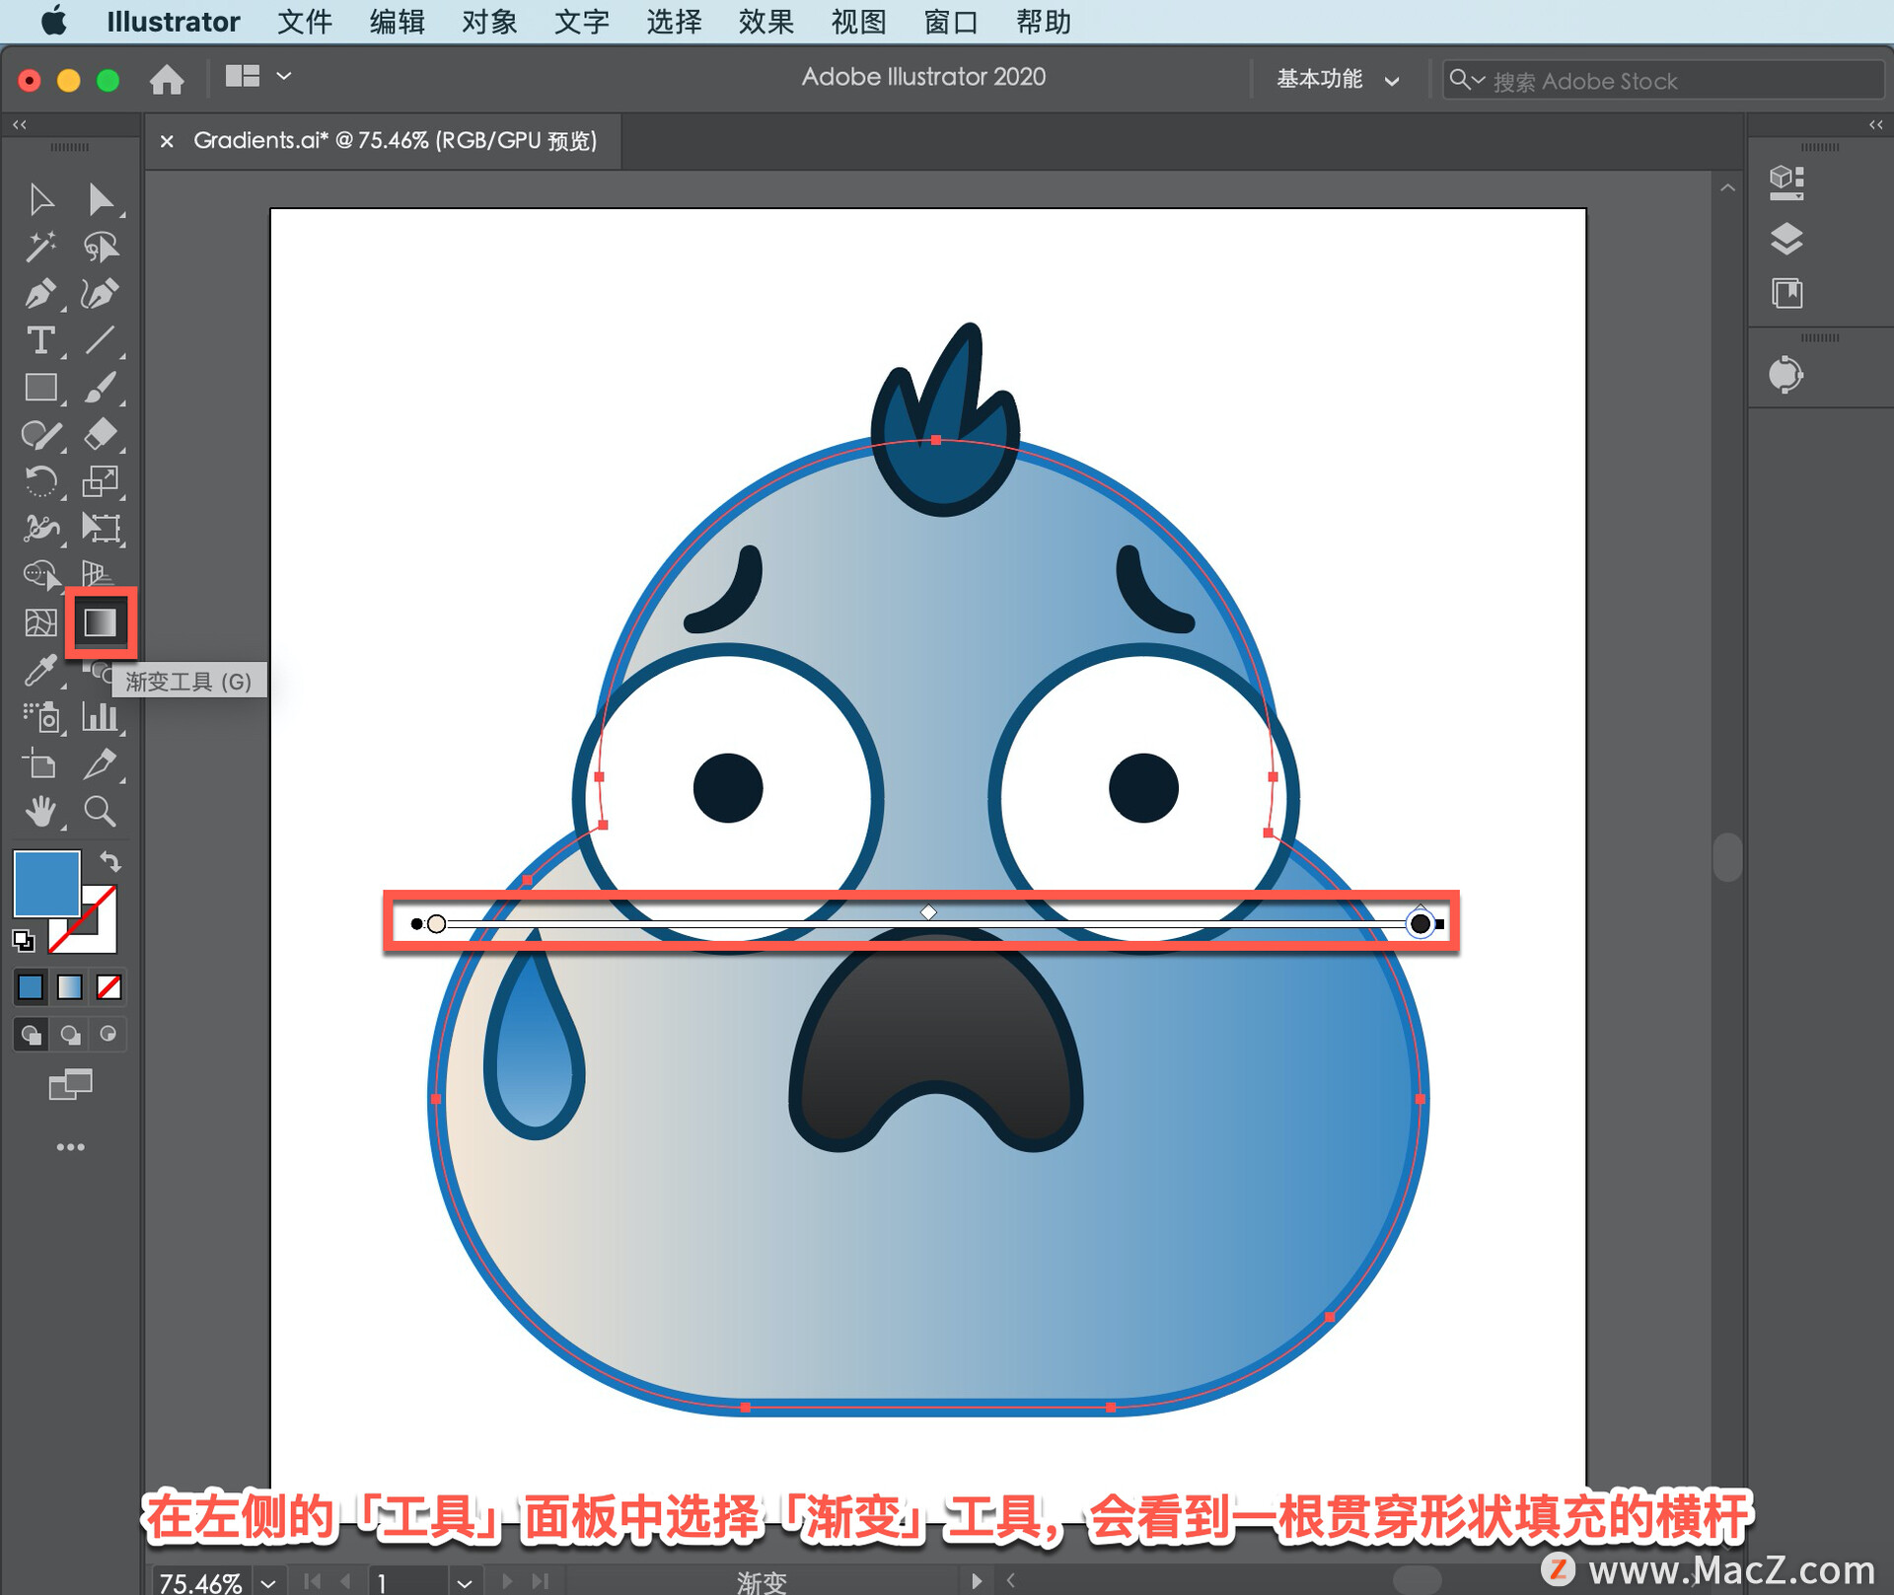Swap fill and stroke colors
Viewport: 1894px width, 1595px height.
[x=110, y=861]
